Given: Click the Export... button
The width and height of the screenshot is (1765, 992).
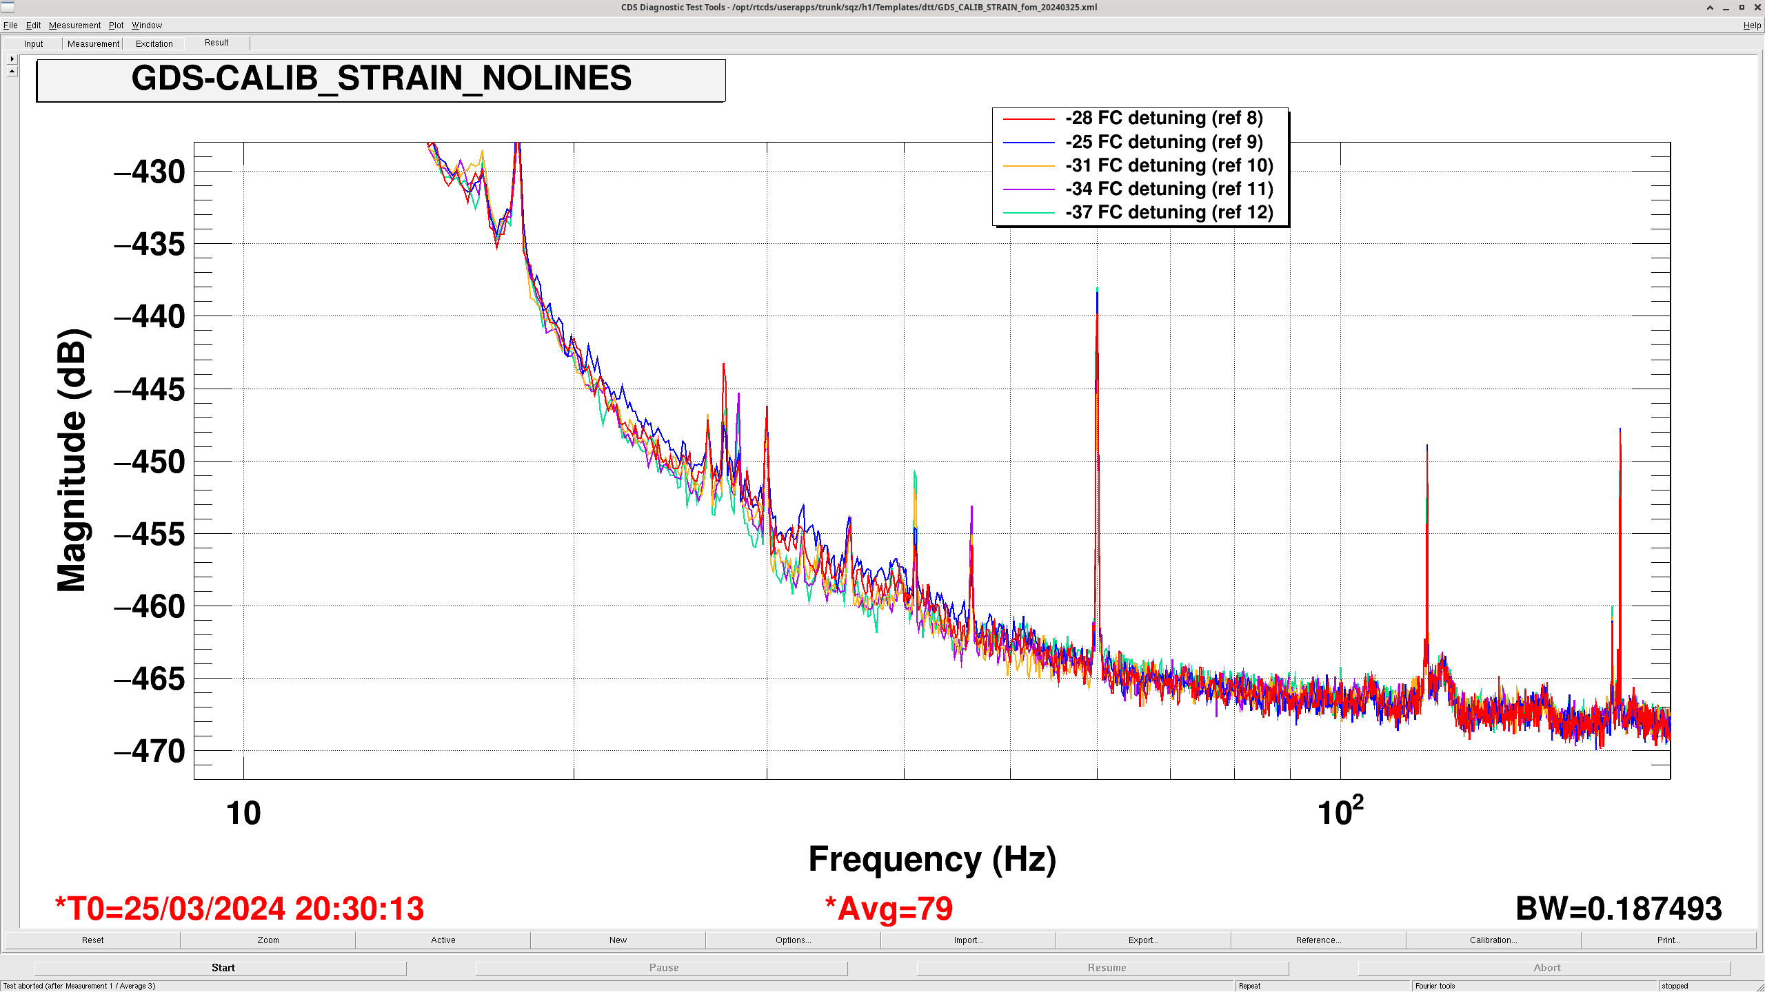Looking at the screenshot, I should 1143,940.
